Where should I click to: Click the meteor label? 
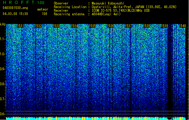pos(43,9)
